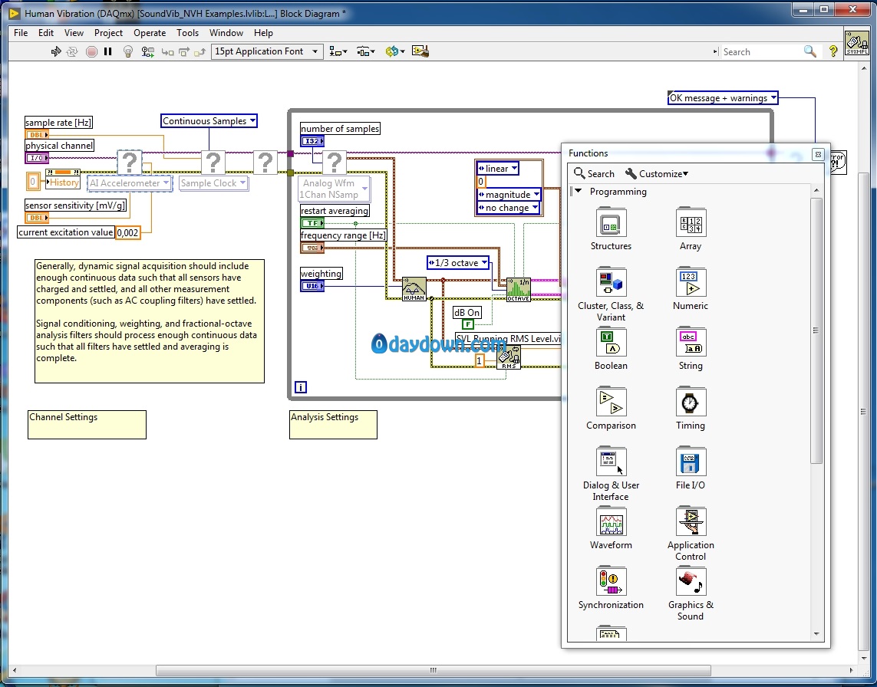Open the Boolean palette
This screenshot has height=687, width=877.
[x=611, y=348]
